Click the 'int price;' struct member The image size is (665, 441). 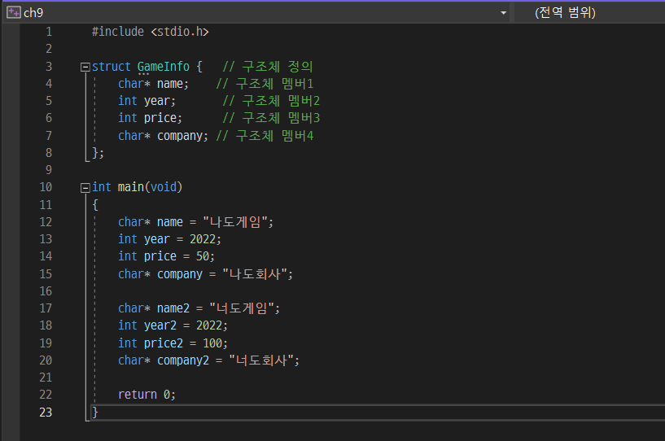click(150, 118)
